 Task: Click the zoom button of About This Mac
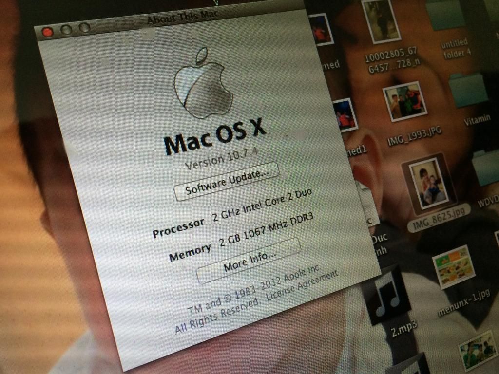84,28
